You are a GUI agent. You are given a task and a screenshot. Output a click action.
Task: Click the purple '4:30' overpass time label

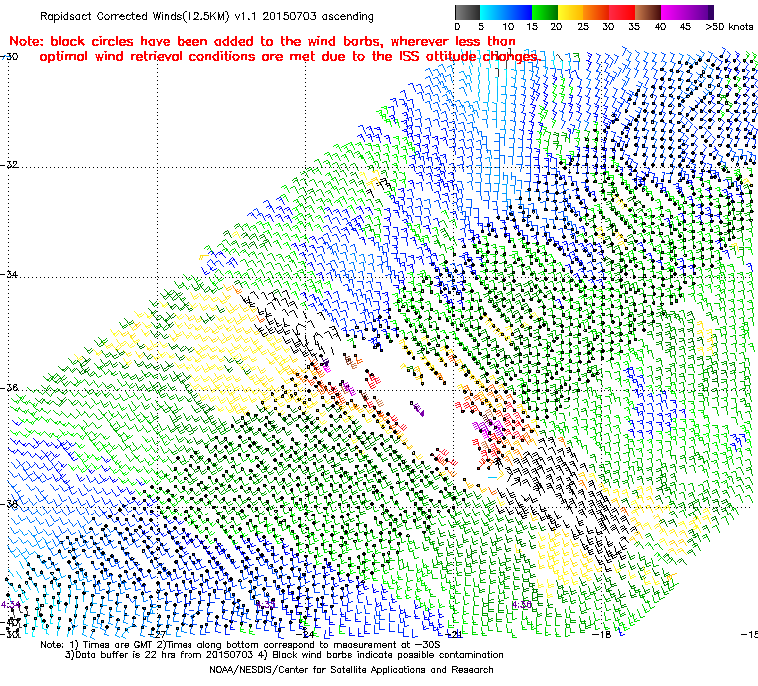(x=522, y=605)
